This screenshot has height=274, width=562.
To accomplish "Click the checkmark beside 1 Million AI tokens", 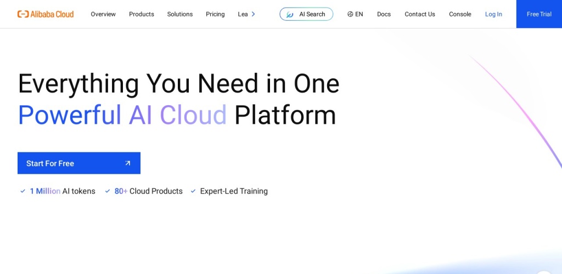I will (x=23, y=191).
